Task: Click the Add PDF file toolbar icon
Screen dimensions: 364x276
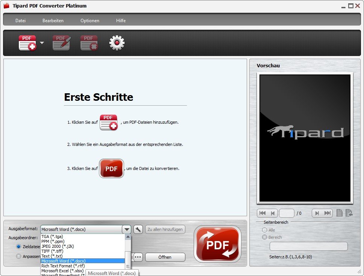Action: point(27,43)
